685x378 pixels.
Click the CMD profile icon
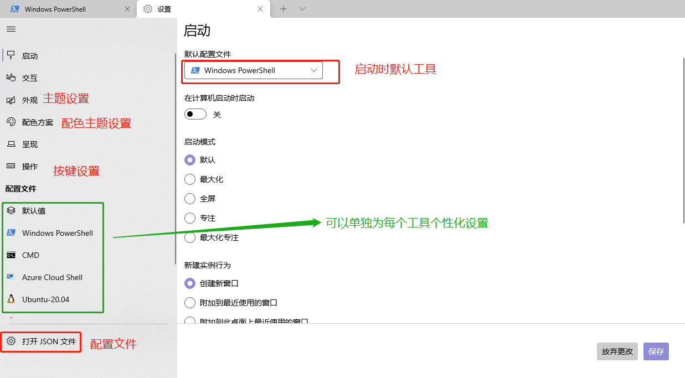(11, 255)
